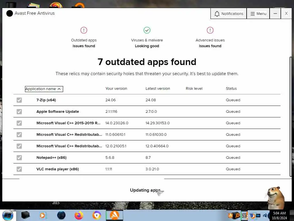Click the taskbar clock showing 5:04 AM
294x221 pixels.
[x=279, y=216]
